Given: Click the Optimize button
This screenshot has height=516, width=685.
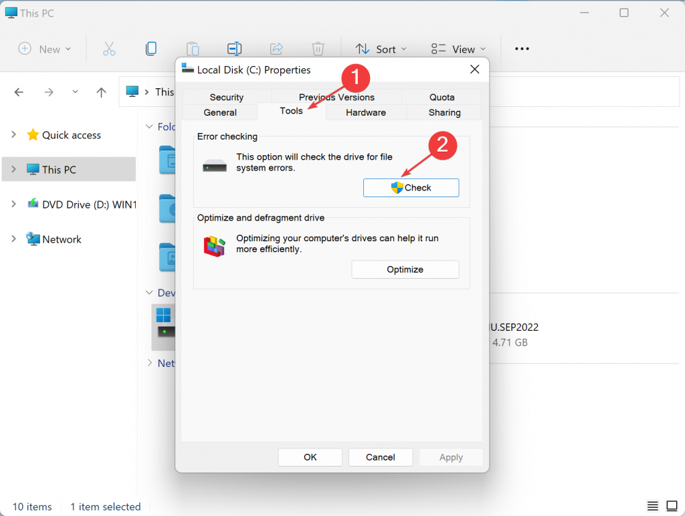Looking at the screenshot, I should point(405,269).
